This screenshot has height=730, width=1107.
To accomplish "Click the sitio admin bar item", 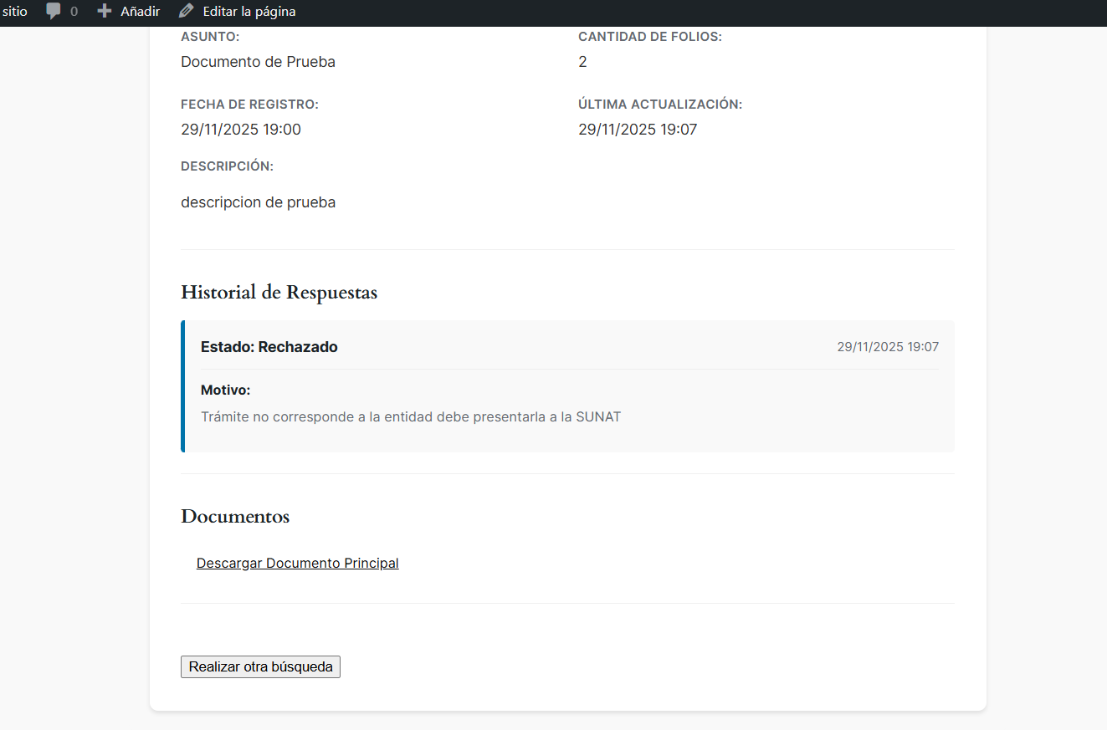I will 14,12.
